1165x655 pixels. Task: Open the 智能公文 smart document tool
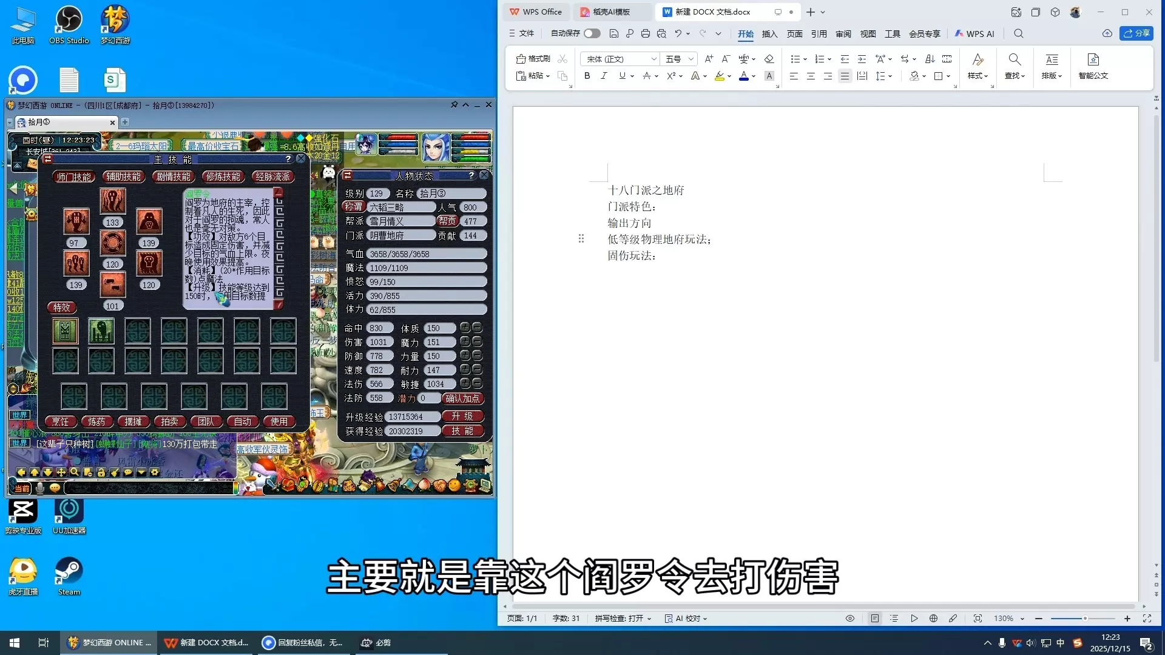(x=1093, y=65)
